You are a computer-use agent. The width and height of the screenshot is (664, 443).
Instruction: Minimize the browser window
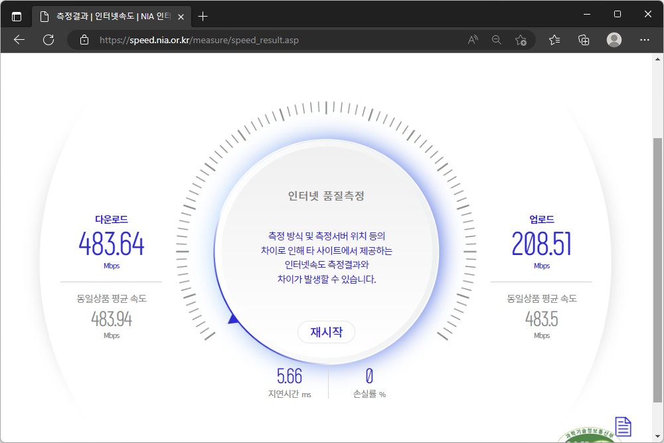point(587,14)
